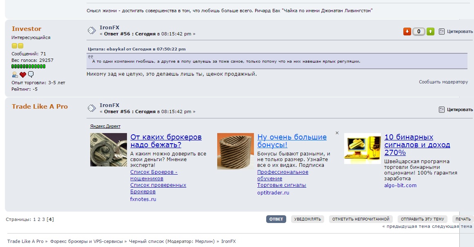Open Investor's user profile name link
Viewport: 474px width, 247px height.
[x=27, y=28]
